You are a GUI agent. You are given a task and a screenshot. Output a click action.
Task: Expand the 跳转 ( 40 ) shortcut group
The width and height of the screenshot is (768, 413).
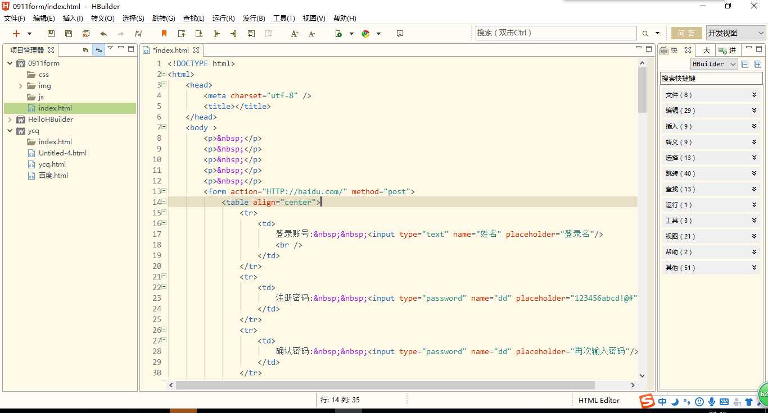pyautogui.click(x=711, y=173)
